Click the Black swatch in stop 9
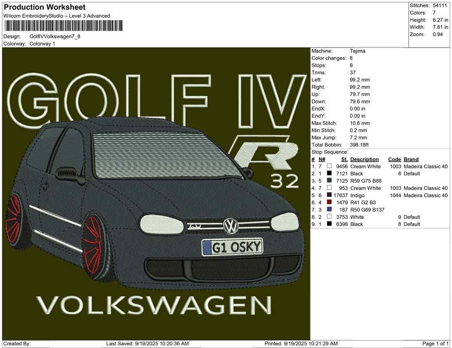 pyautogui.click(x=329, y=224)
